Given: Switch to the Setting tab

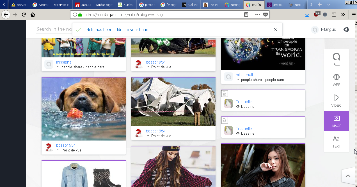Looking at the screenshot, I should tap(232, 5).
